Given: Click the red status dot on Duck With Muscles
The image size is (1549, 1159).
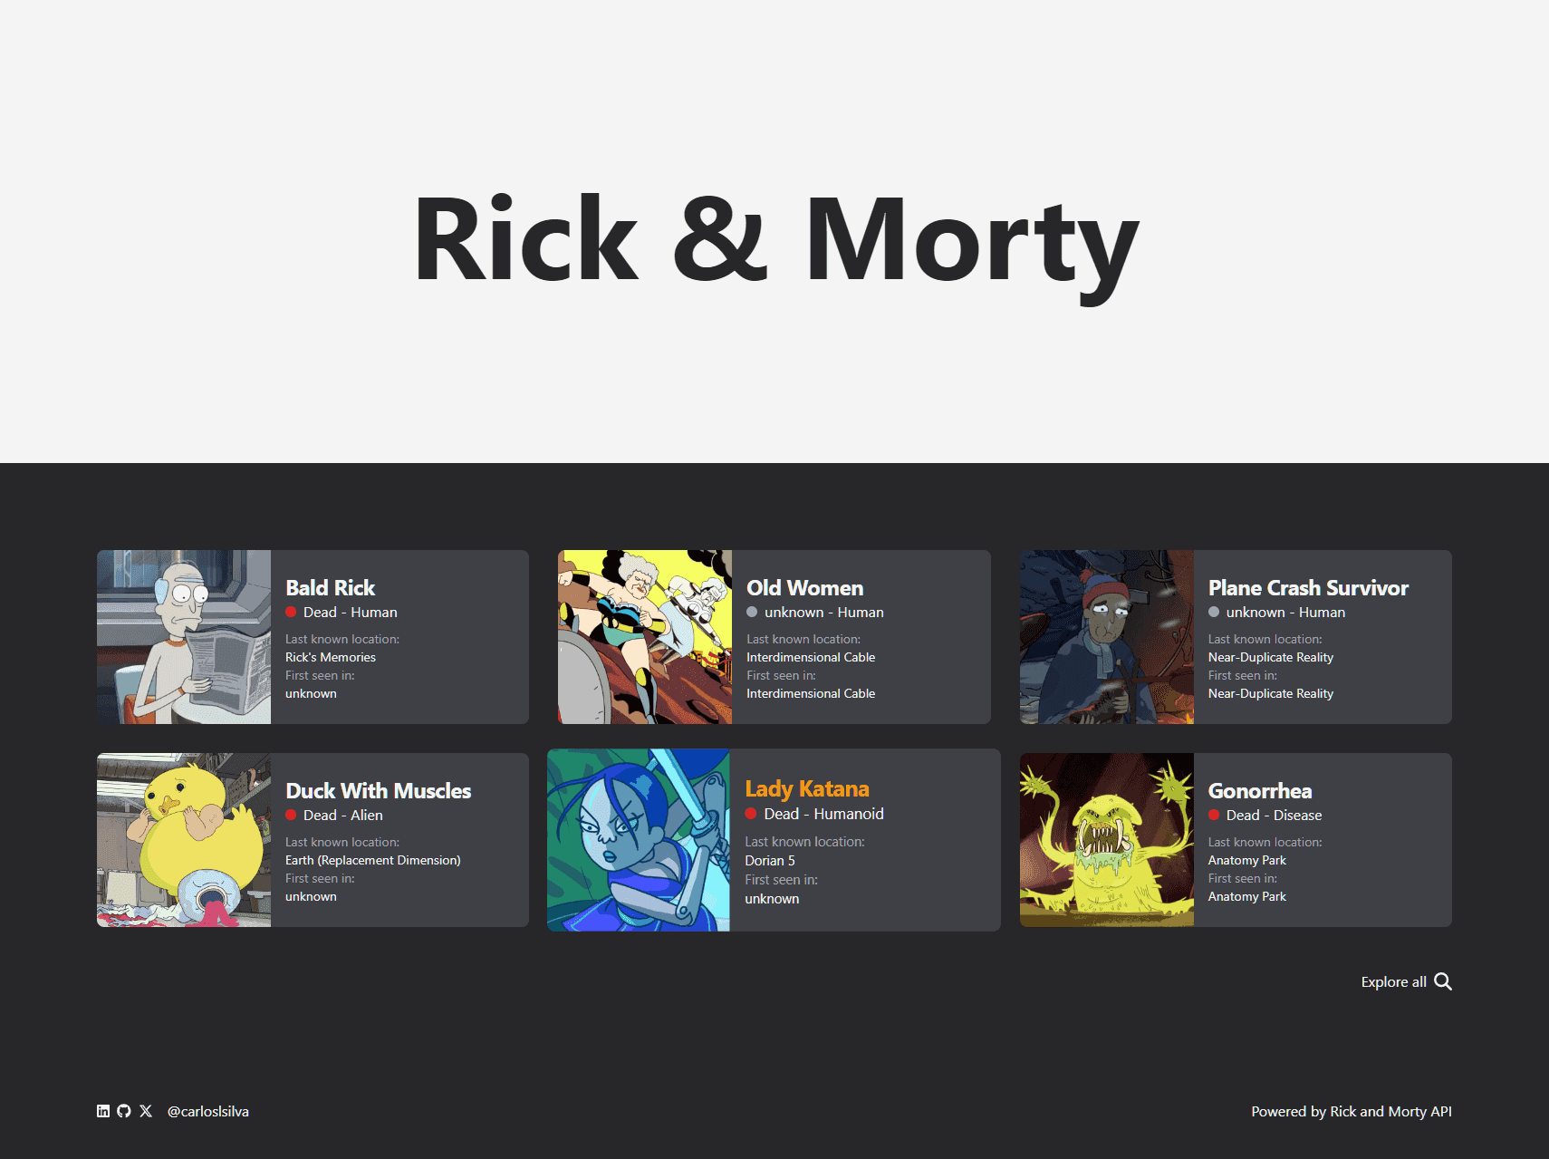Looking at the screenshot, I should tap(290, 815).
